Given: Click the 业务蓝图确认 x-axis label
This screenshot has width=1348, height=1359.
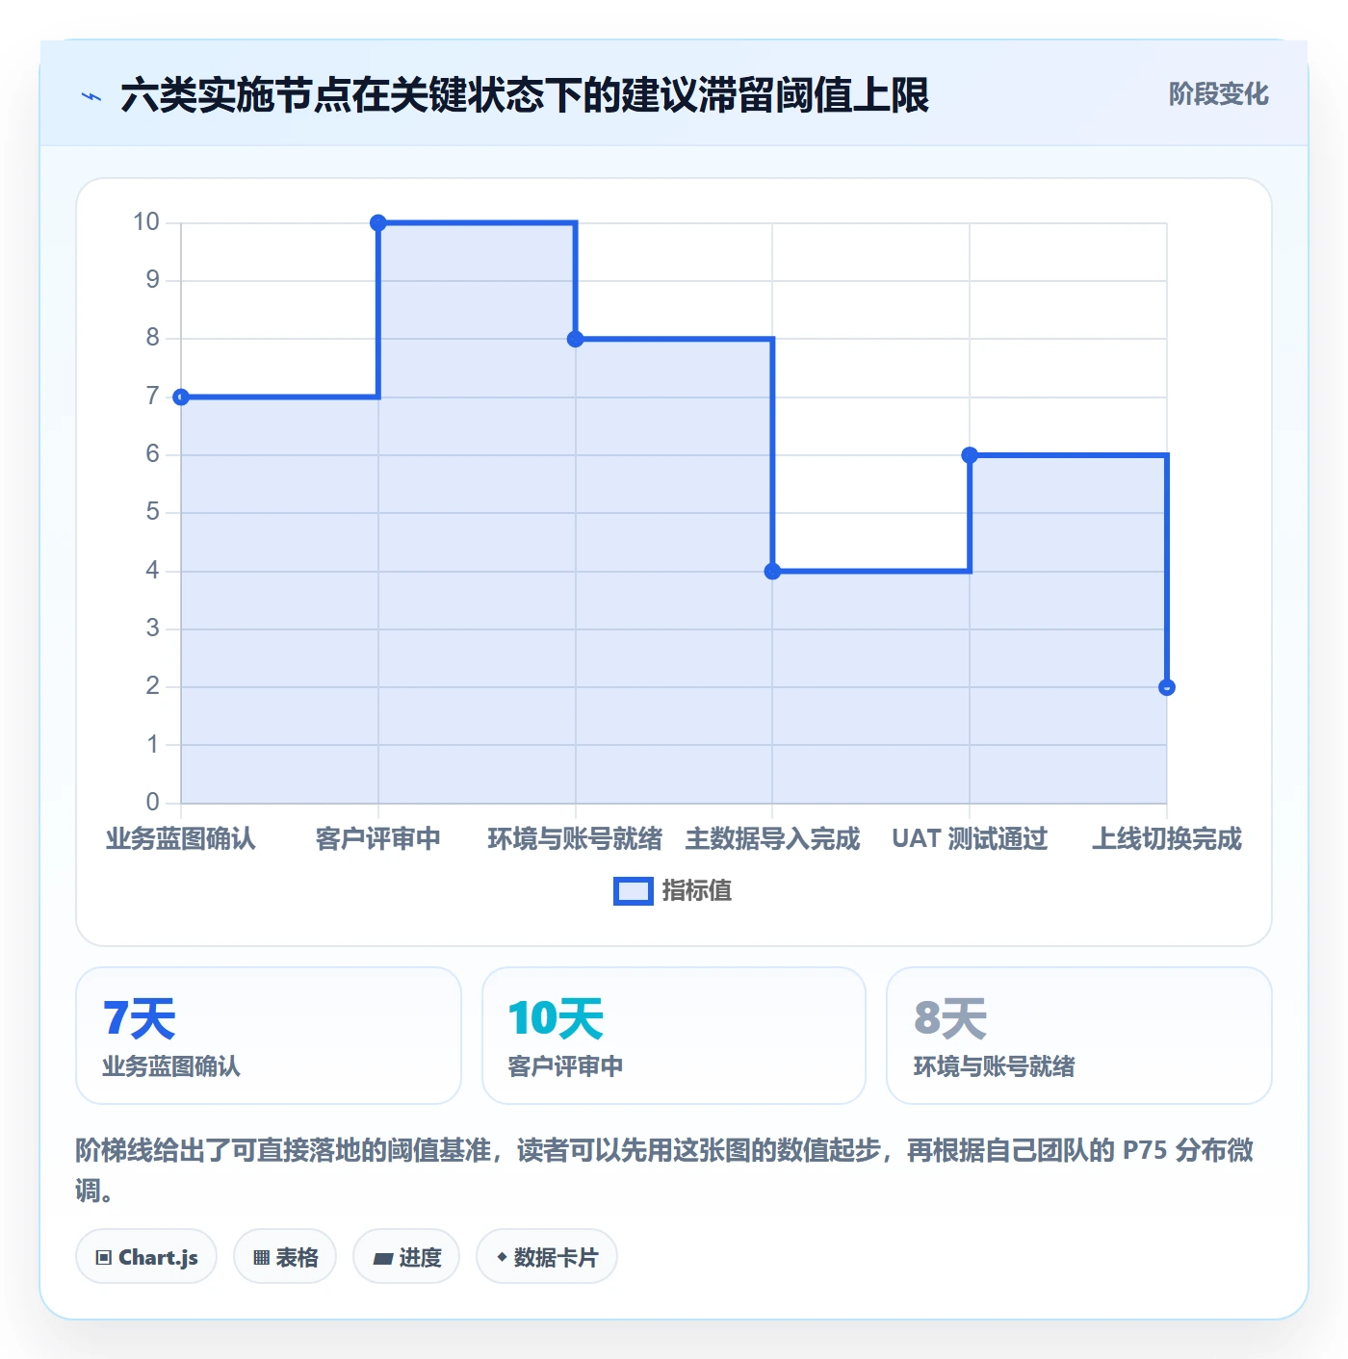Looking at the screenshot, I should pos(181,838).
